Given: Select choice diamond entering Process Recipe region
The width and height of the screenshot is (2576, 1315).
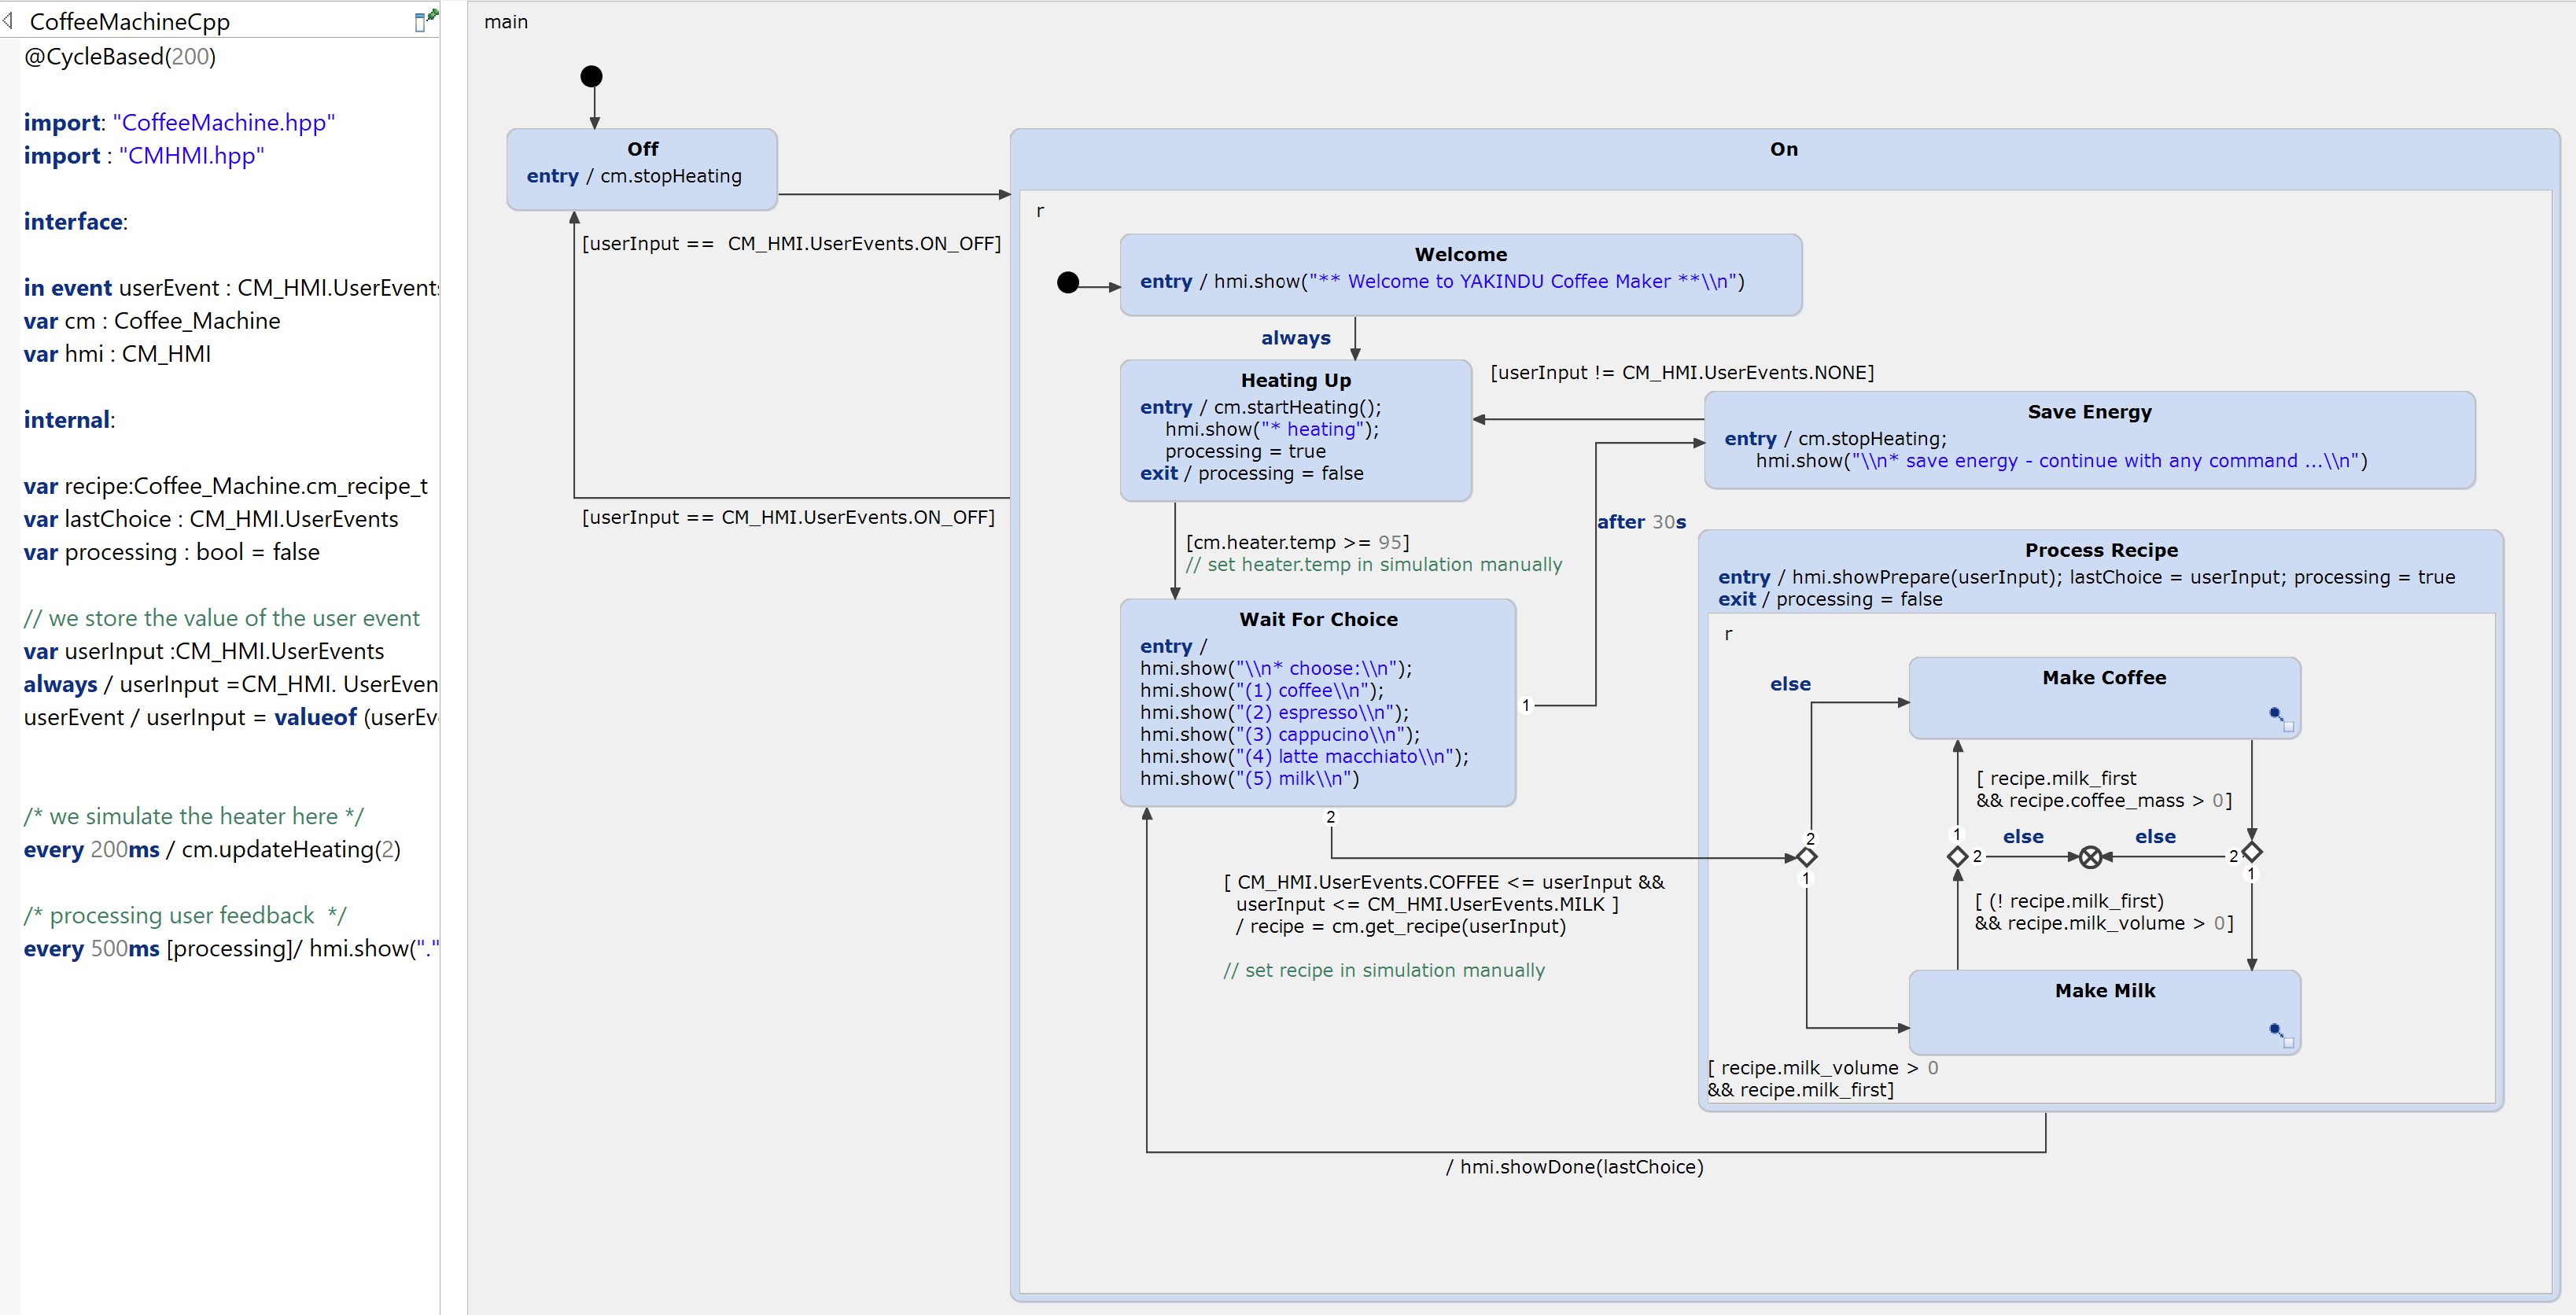Looking at the screenshot, I should point(1807,857).
